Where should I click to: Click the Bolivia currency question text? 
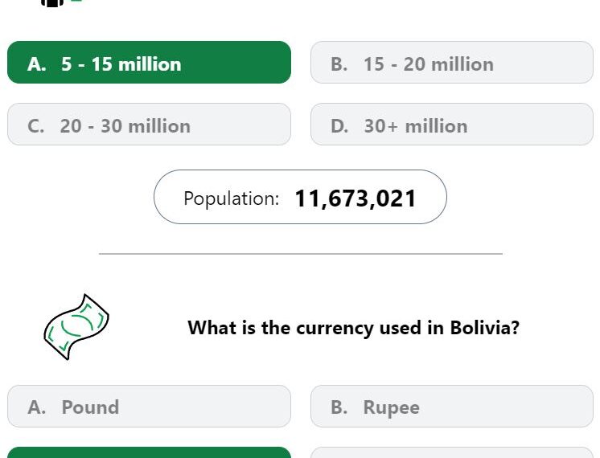click(x=354, y=328)
